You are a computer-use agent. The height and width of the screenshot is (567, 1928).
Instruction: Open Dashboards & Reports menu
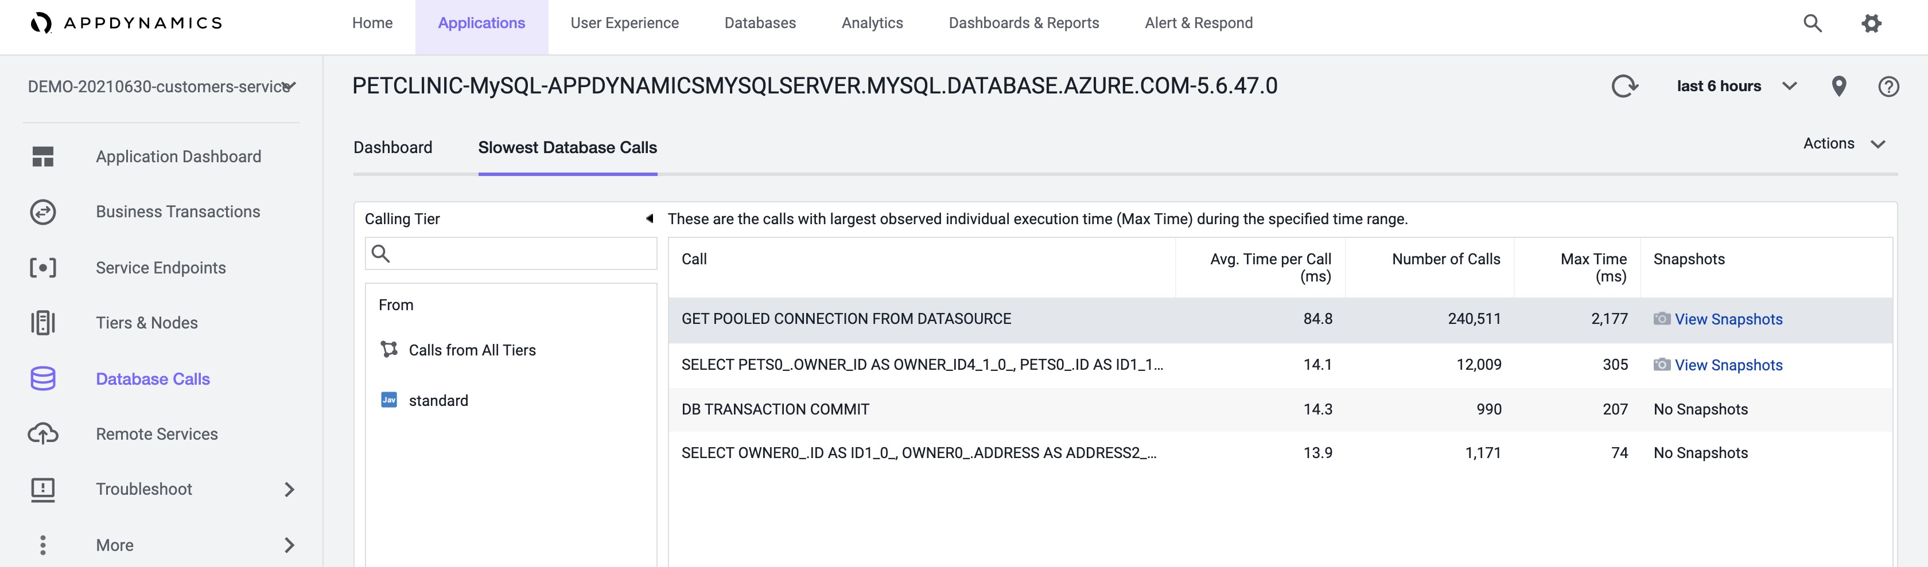point(1023,23)
